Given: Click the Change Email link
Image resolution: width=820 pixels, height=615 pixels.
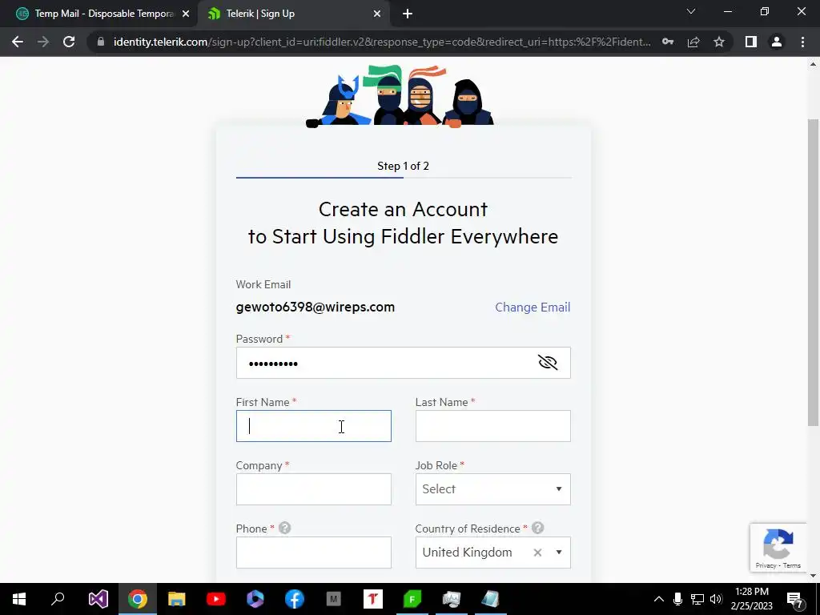Looking at the screenshot, I should [x=533, y=307].
